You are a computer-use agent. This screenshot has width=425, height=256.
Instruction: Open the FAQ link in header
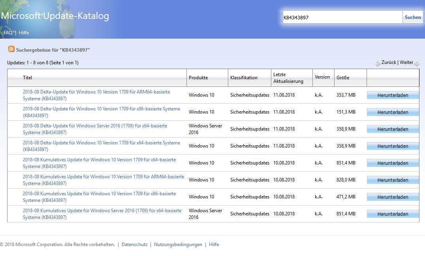[8, 33]
